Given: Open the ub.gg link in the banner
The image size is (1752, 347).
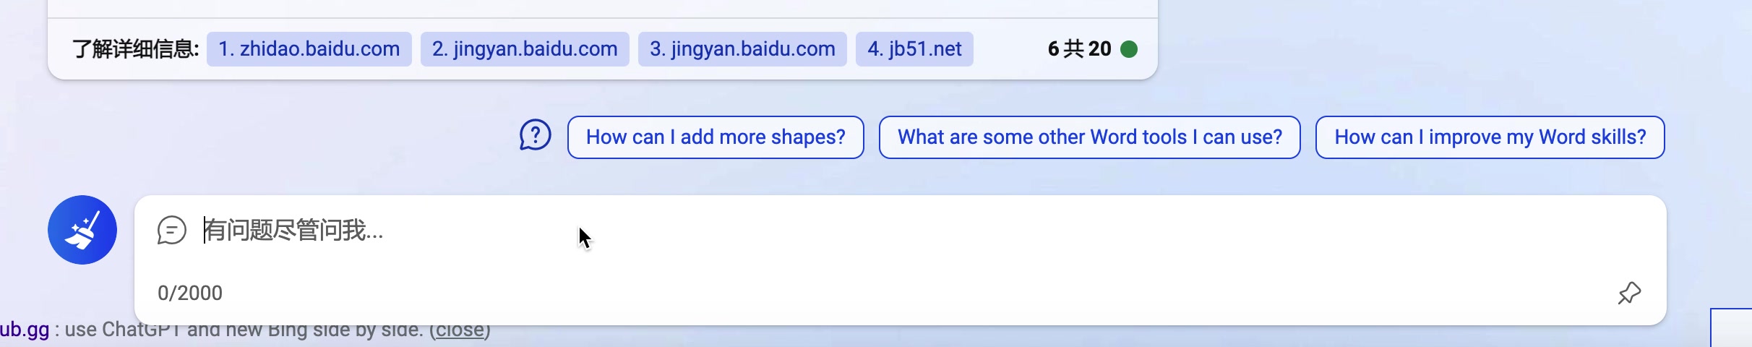Looking at the screenshot, I should pyautogui.click(x=25, y=330).
